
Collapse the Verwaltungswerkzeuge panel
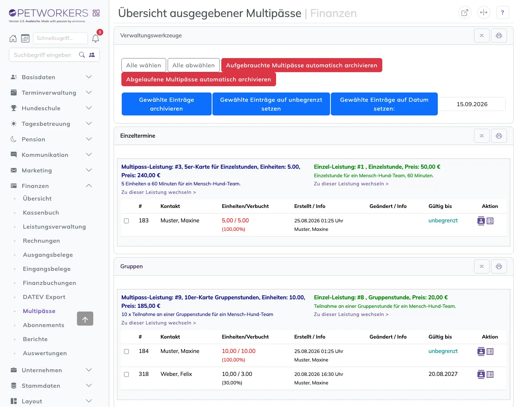[x=482, y=36]
